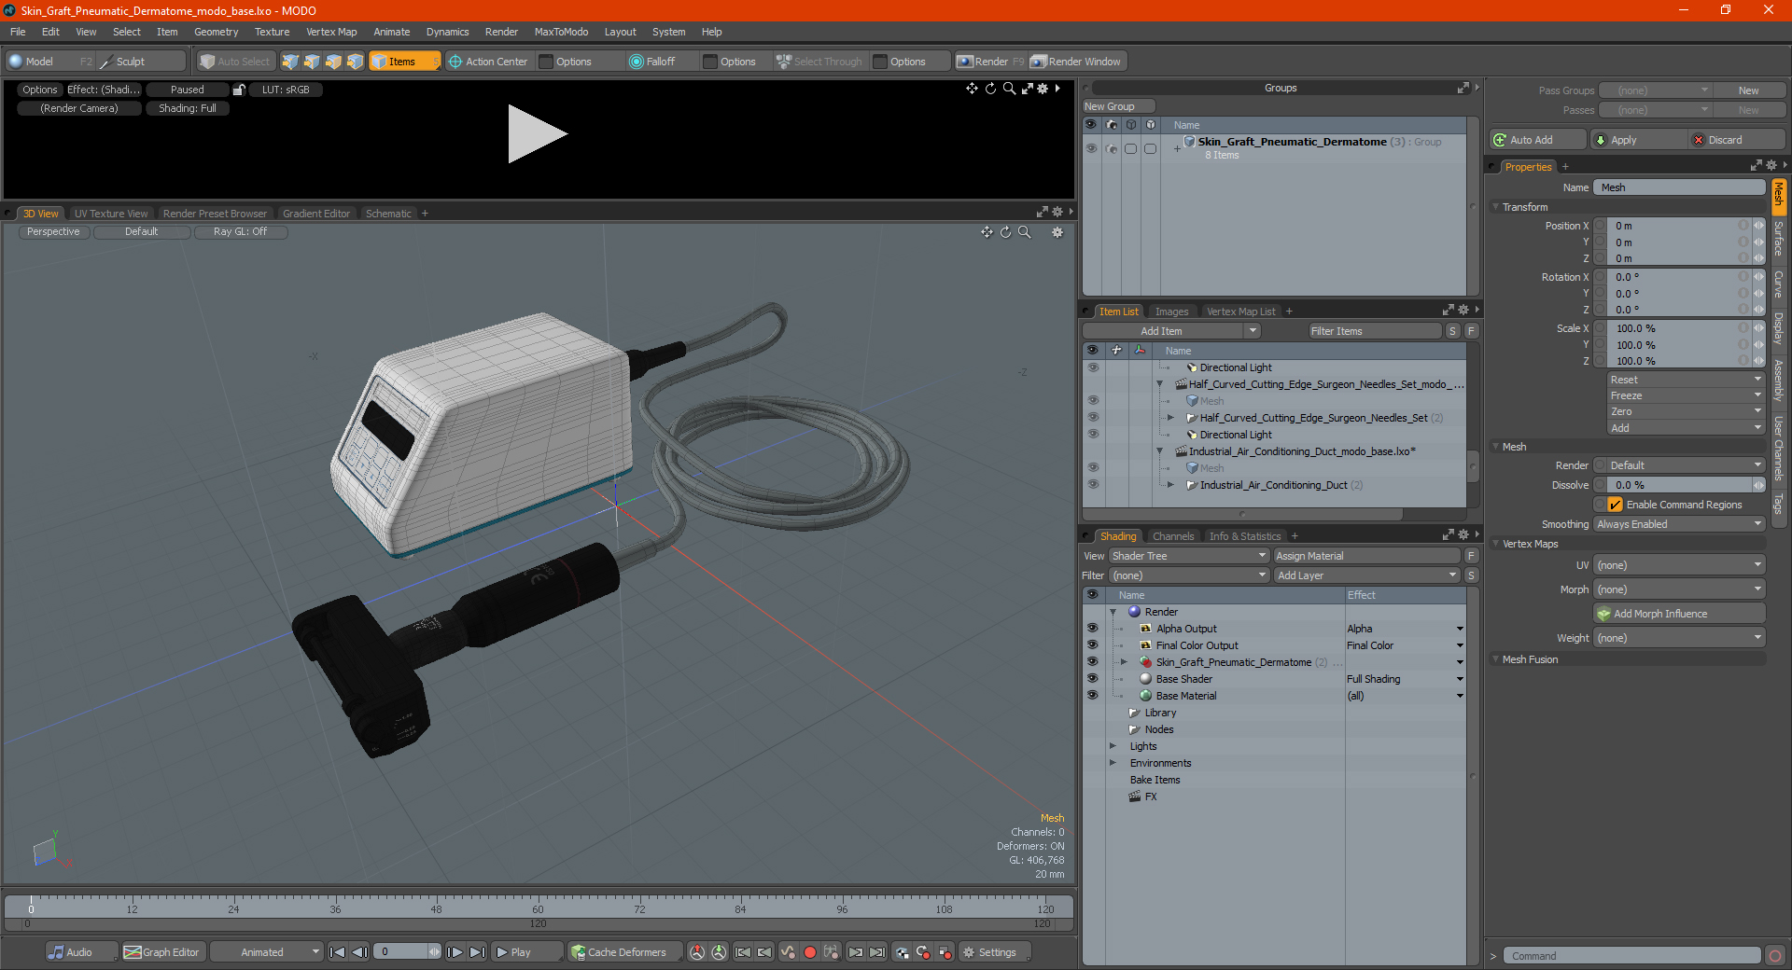1792x970 pixels.
Task: Open the Graph Editor
Action: [161, 952]
